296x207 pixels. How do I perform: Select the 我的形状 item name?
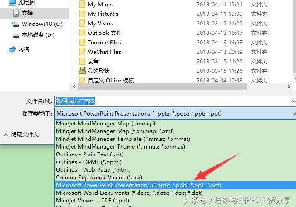pyautogui.click(x=99, y=71)
